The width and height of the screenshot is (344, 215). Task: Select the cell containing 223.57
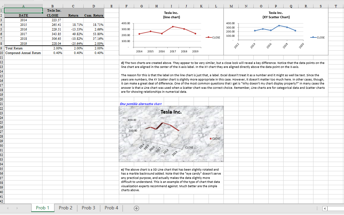[52, 20]
